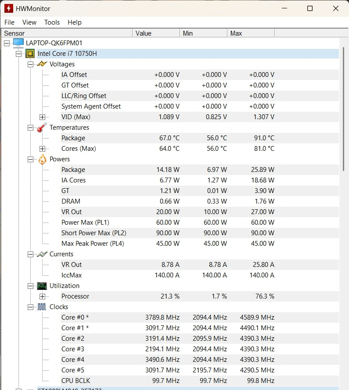
Task: Click the HWMonitor lightning icon in the title bar
Action: point(9,8)
